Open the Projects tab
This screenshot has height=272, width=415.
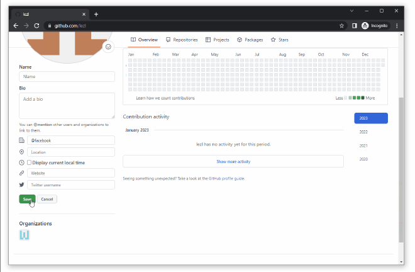218,40
